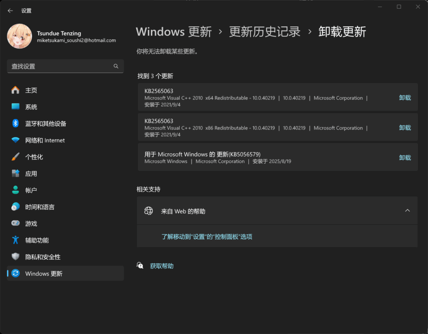
Task: Click the sync icon for Windows 更新
Action: pos(15,273)
